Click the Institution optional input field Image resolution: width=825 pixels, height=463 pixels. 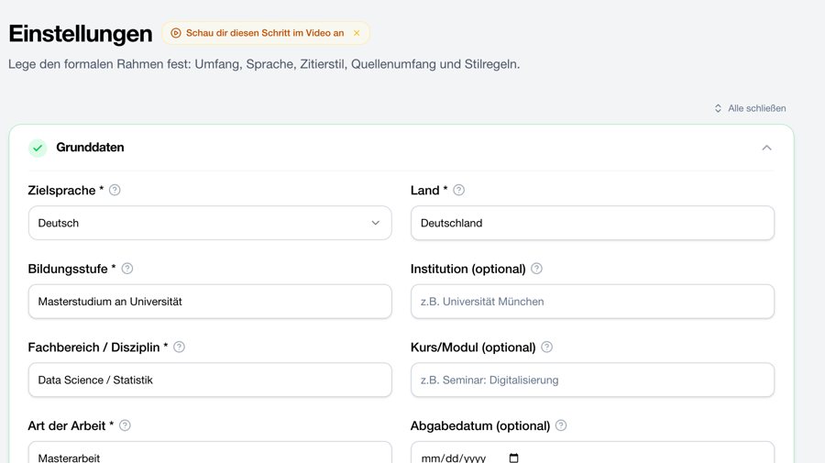tap(592, 302)
